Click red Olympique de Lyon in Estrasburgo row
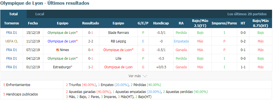274x101 pixels. point(118,67)
